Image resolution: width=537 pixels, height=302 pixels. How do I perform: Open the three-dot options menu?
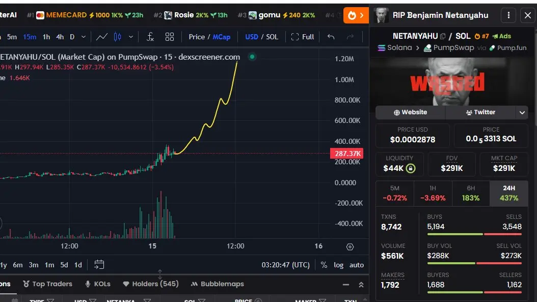[508, 15]
